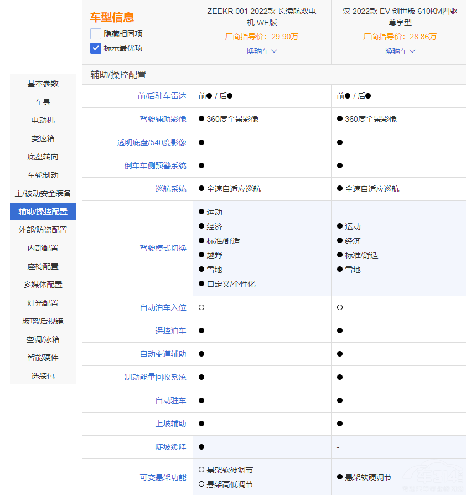Viewport: 466px width, 495px height.
Task: Click the 可变悬架功能 link
Action: (163, 477)
